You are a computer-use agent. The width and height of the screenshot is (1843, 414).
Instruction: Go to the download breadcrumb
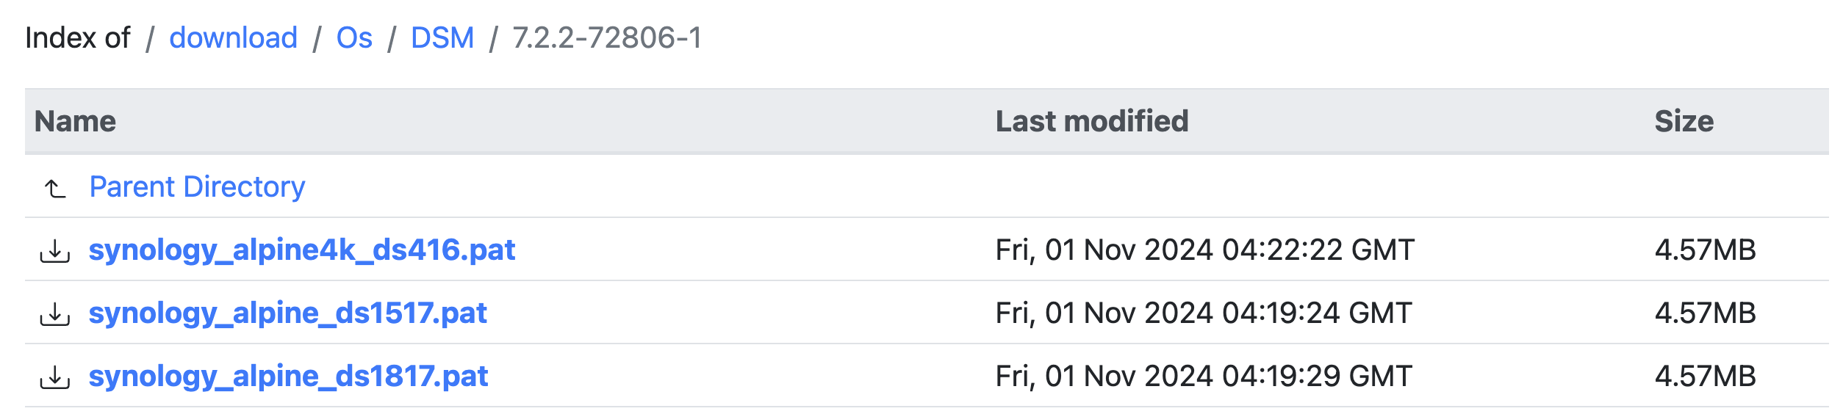[x=233, y=37]
